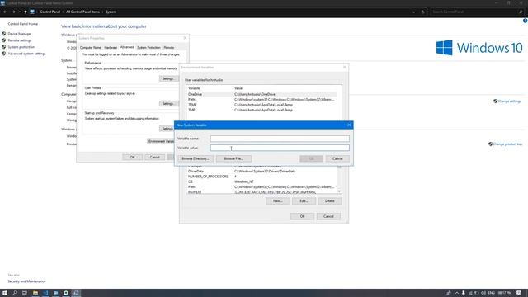This screenshot has height=297, width=528.
Task: Open Device Manager link
Action: 20,34
